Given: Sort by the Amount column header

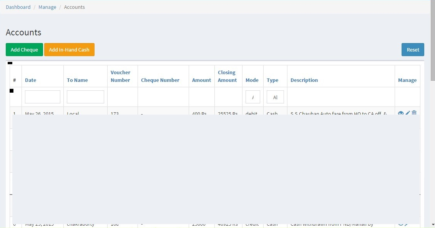Looking at the screenshot, I should [202, 80].
